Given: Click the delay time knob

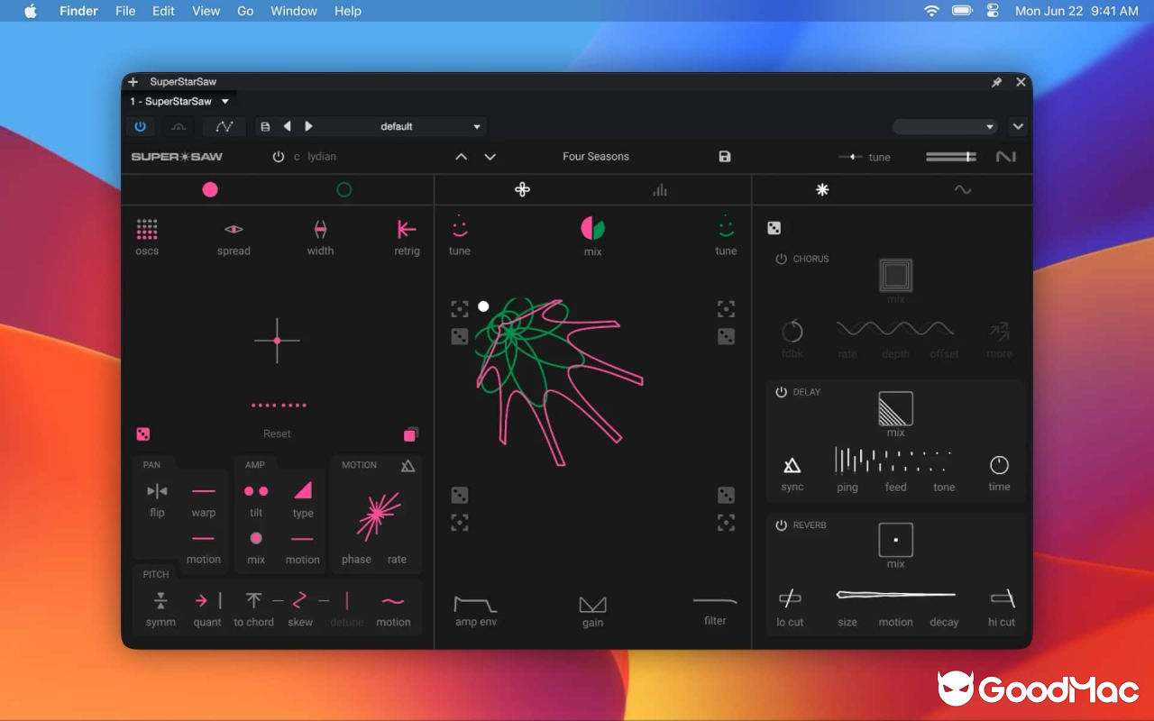Looking at the screenshot, I should [999, 465].
